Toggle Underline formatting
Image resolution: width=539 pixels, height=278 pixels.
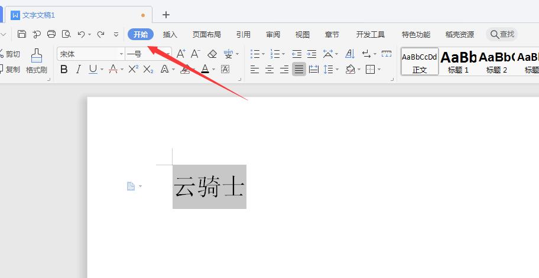[x=93, y=69]
